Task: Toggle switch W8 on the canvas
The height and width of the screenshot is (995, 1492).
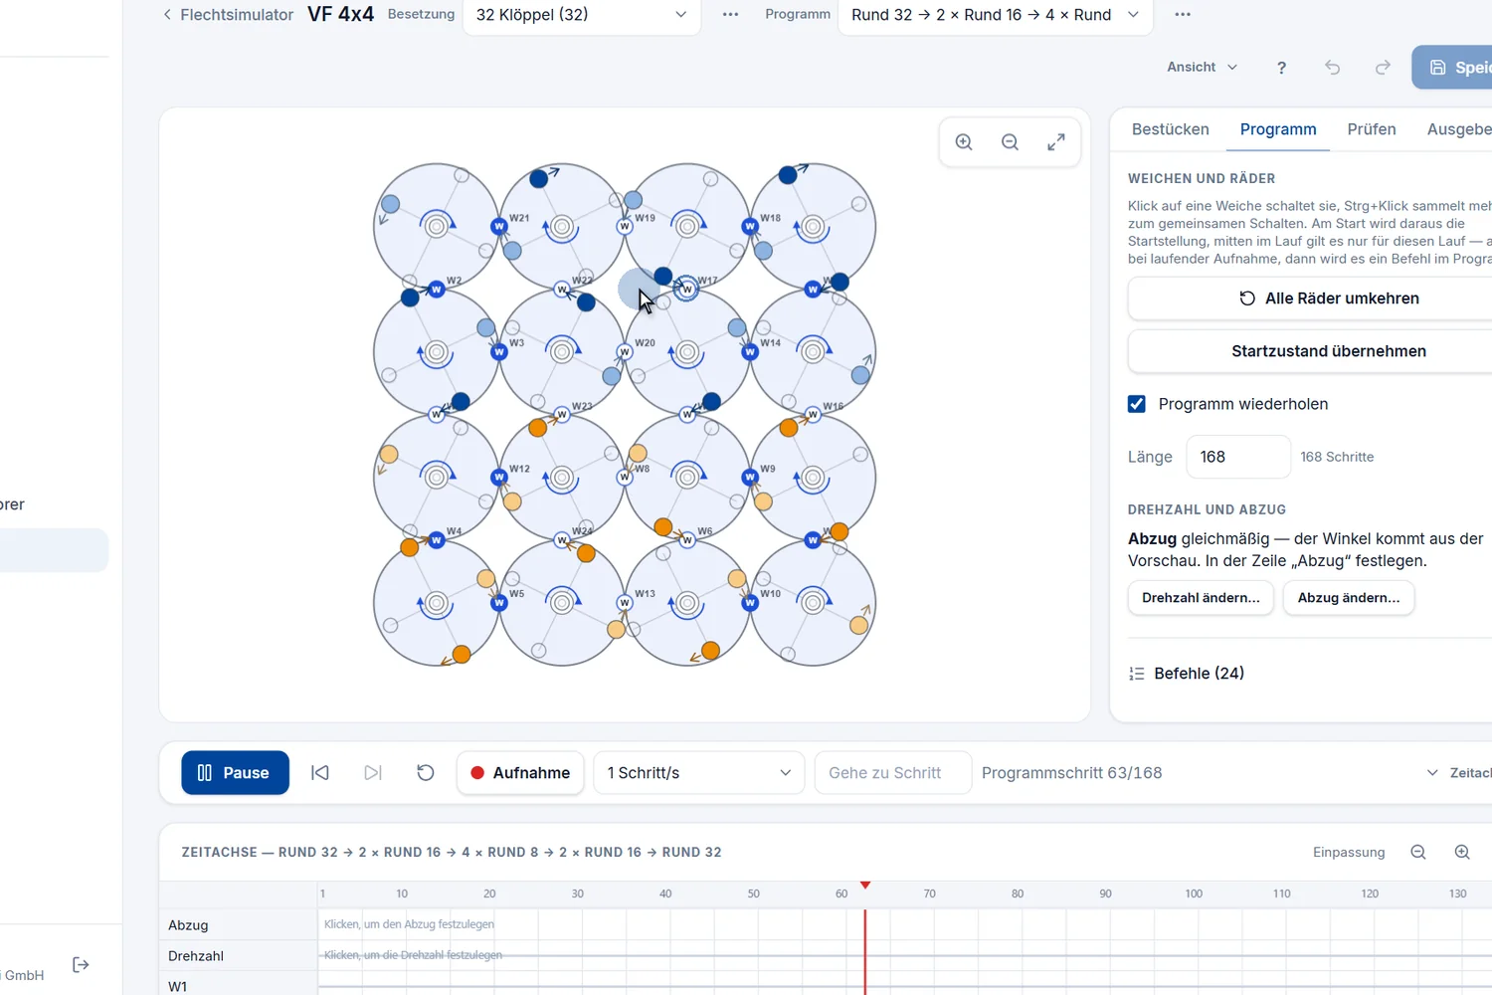Action: tap(625, 478)
